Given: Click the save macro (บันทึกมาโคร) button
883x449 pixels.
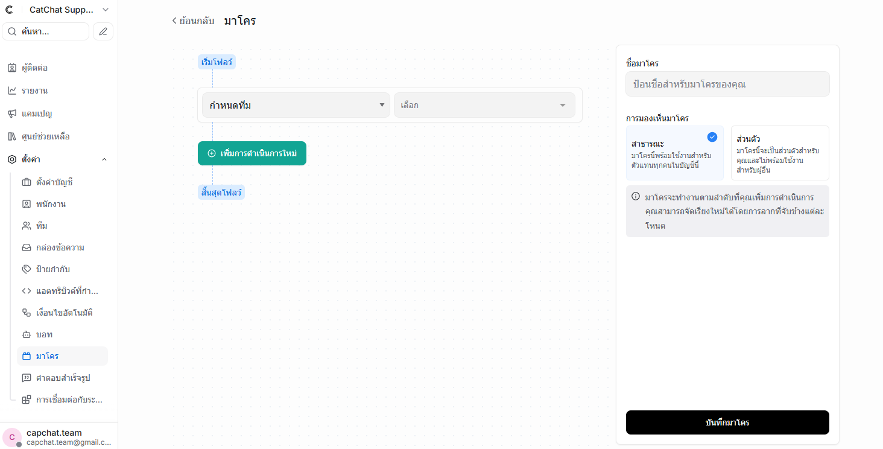Looking at the screenshot, I should coord(727,422).
